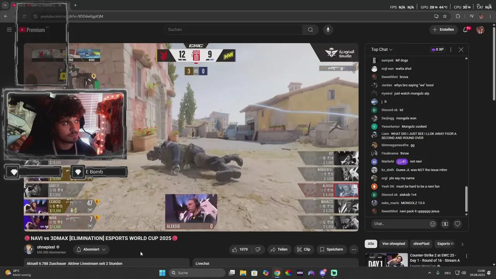Create a Clip with scissors button

(x=303, y=250)
